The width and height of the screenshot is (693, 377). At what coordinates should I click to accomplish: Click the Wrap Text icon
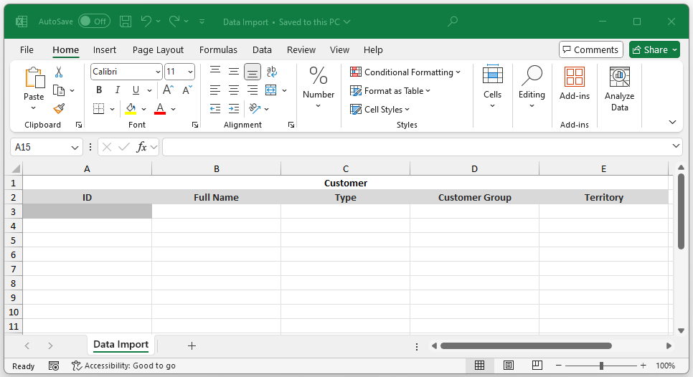[272, 72]
